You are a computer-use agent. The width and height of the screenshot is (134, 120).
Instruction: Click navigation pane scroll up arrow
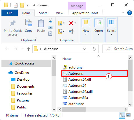pyautogui.click(x=54, y=58)
